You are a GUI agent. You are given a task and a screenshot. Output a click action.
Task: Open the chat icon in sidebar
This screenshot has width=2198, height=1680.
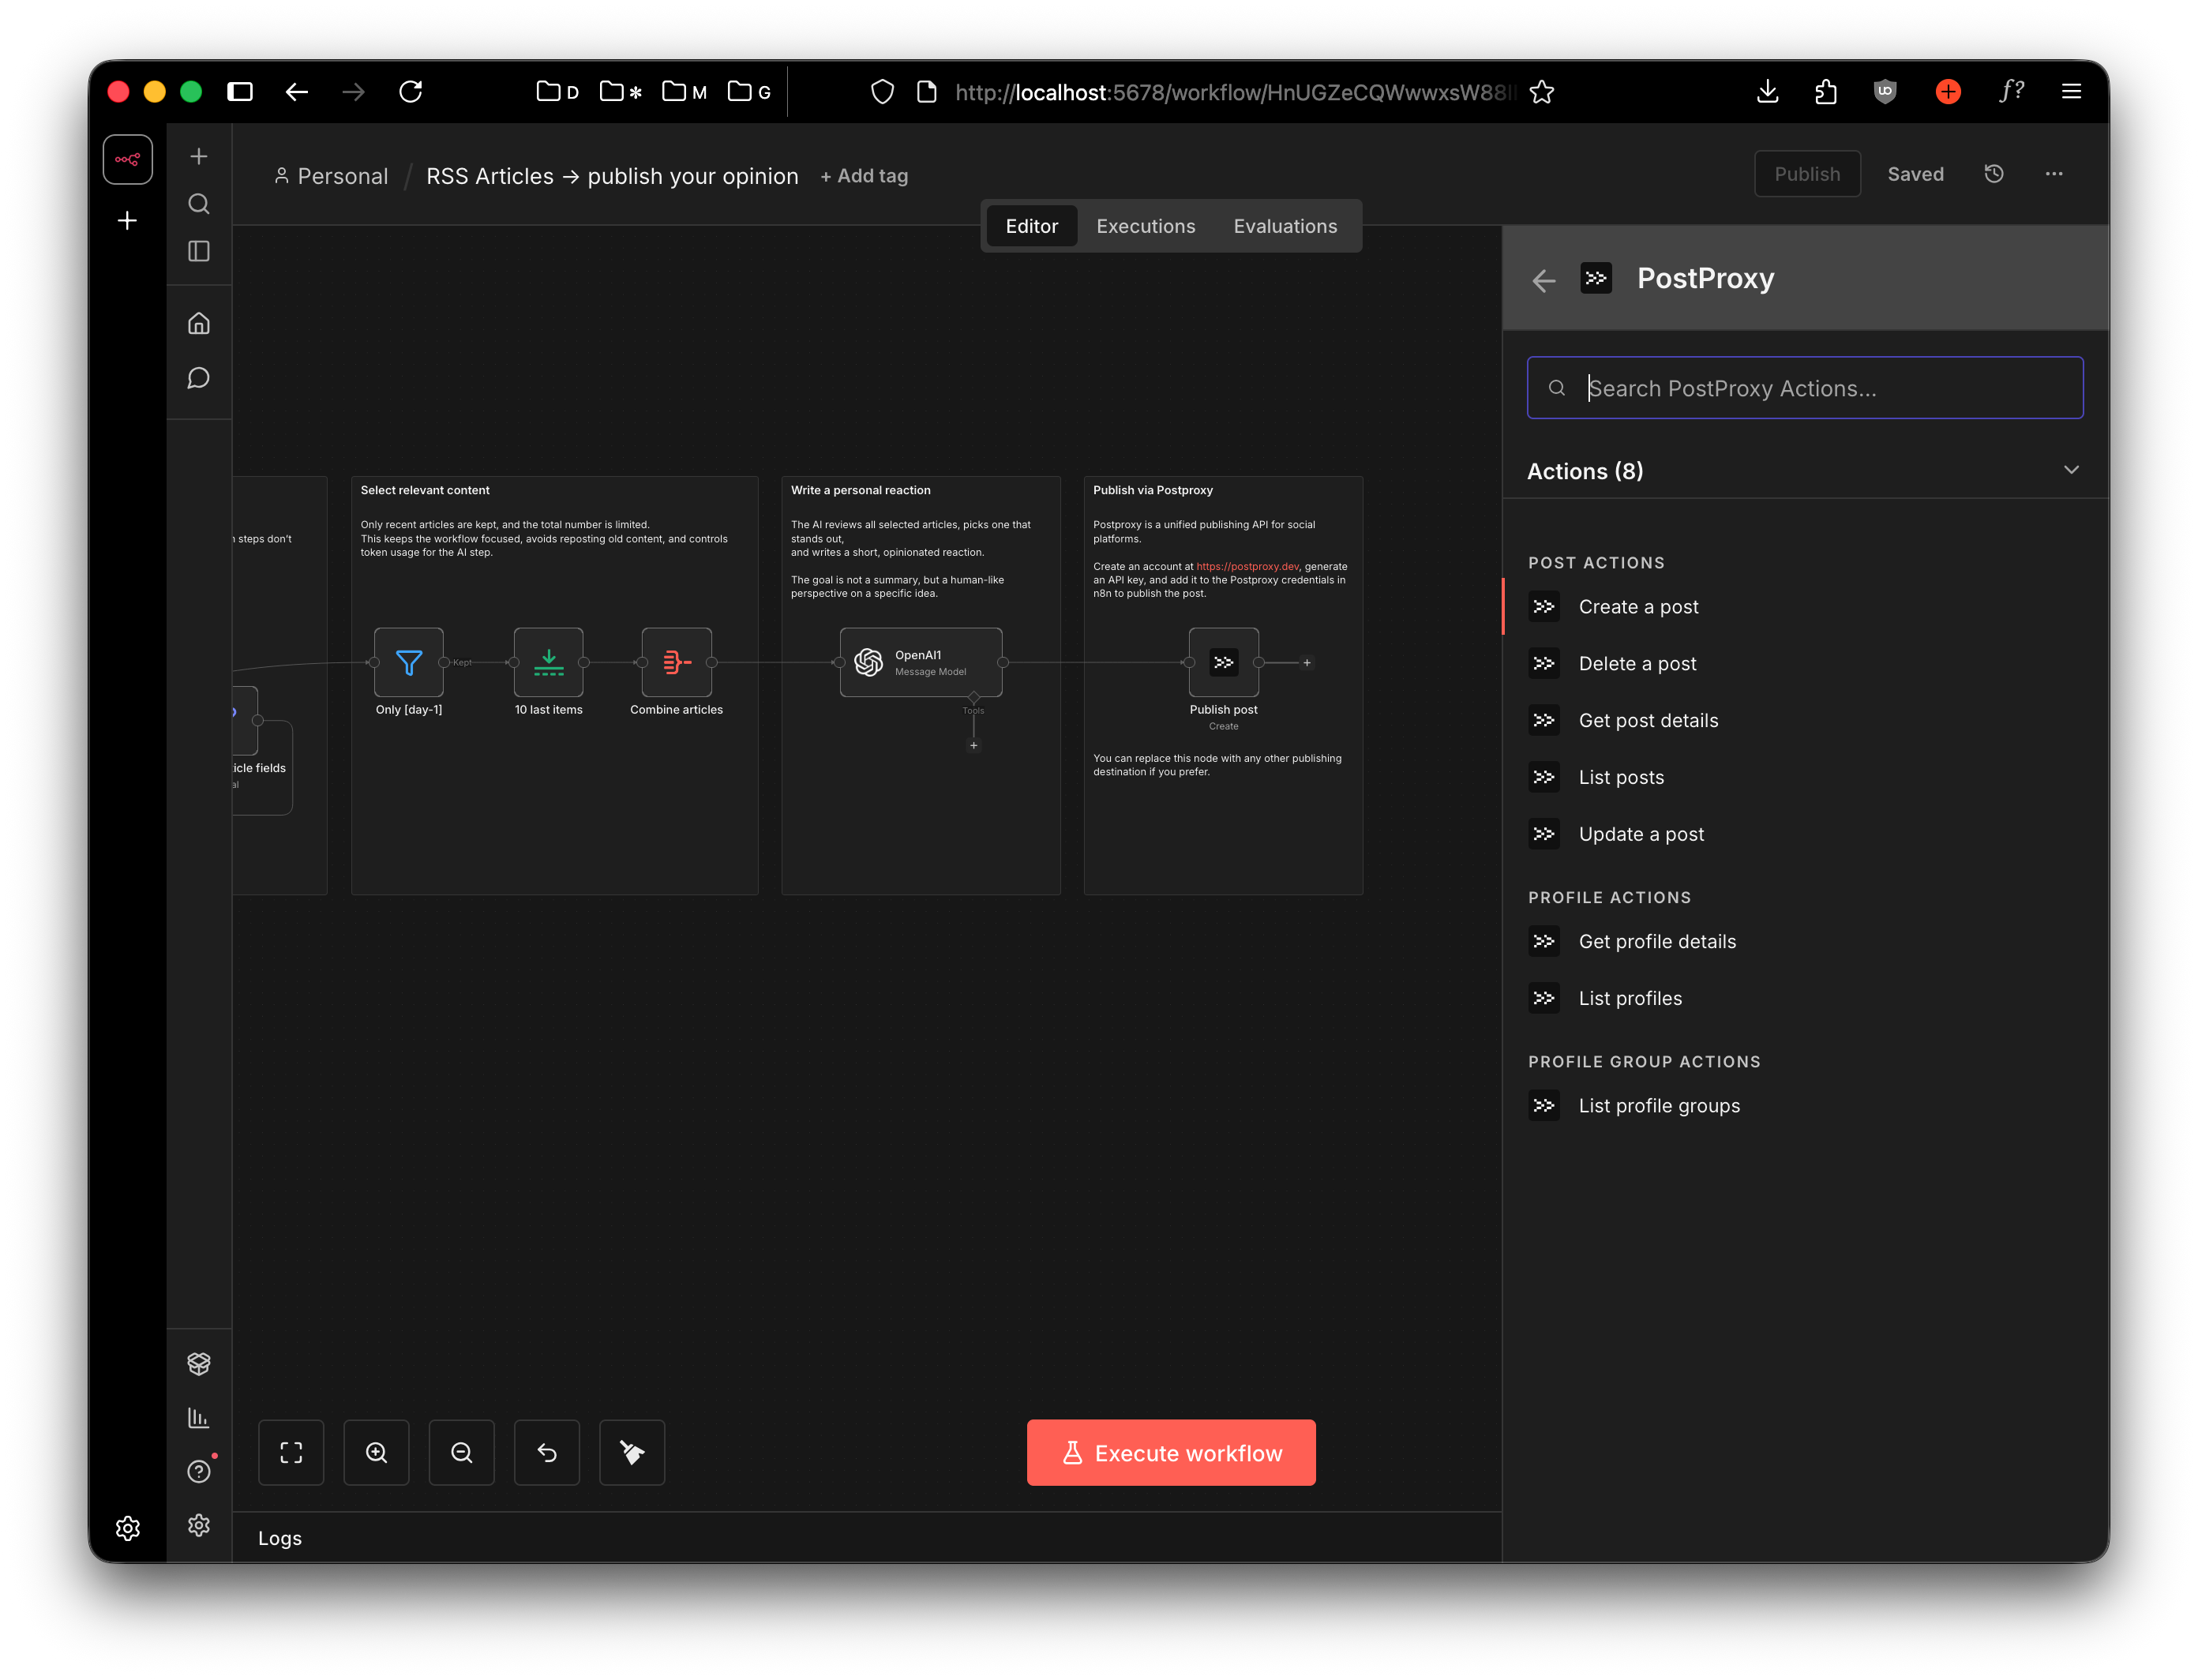(199, 378)
